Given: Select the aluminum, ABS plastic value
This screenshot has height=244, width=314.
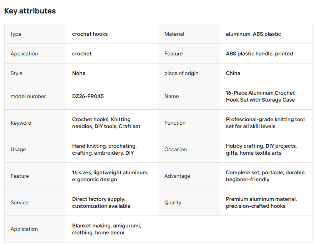Looking at the screenshot, I should [x=253, y=34].
